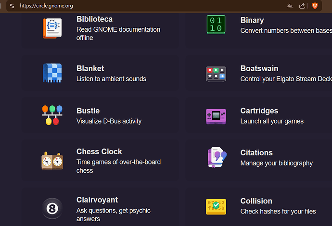Viewport: 332px width, 226px height.
Task: Open the Citations app icon
Action: [x=216, y=157]
